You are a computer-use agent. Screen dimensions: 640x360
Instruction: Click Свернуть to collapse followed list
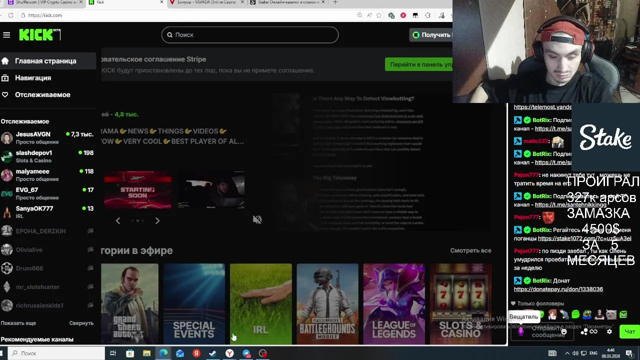click(x=81, y=323)
